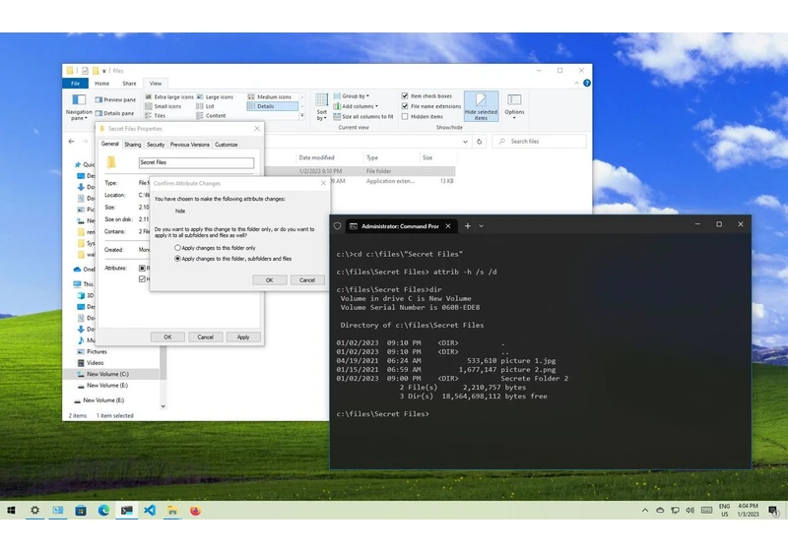This screenshot has width=788, height=551.
Task: Switch layout to Large icons
Action: [x=215, y=96]
